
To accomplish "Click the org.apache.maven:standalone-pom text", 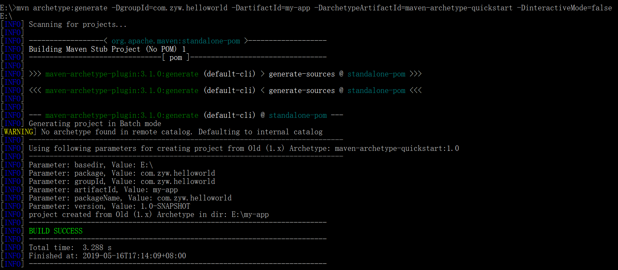I will point(176,41).
